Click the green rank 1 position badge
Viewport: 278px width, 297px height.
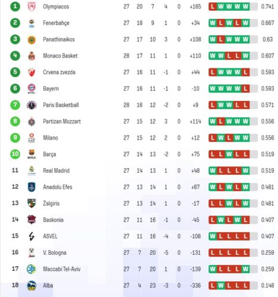(x=15, y=7)
